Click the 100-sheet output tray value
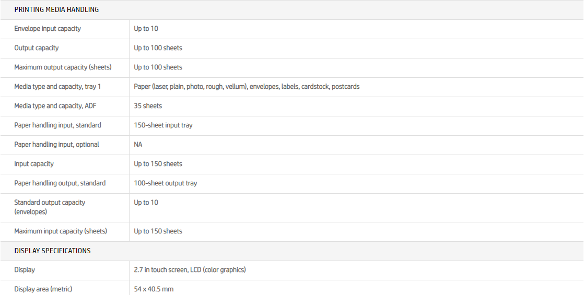 [165, 183]
